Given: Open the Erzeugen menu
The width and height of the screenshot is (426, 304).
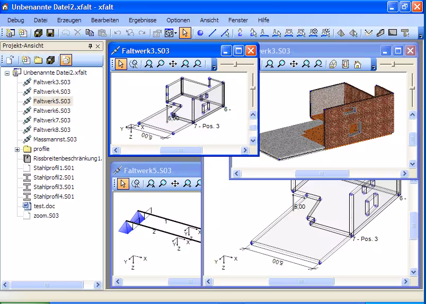Looking at the screenshot, I should [x=69, y=20].
